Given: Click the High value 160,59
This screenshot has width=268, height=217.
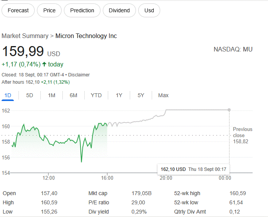Looking at the screenshot, I should point(49,202).
